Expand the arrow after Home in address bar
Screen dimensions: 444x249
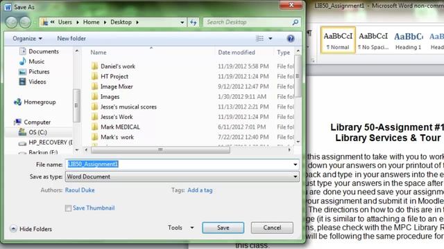[x=105, y=22]
